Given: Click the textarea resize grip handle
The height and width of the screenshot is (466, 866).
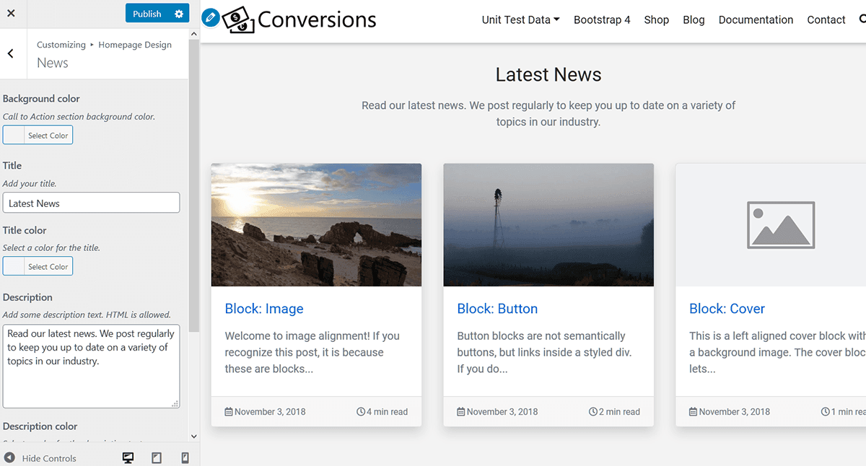Looking at the screenshot, I should pyautogui.click(x=175, y=404).
